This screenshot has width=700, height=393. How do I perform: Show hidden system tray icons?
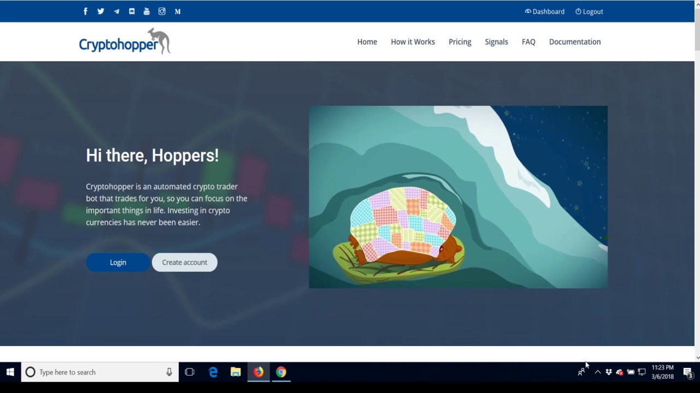[597, 372]
